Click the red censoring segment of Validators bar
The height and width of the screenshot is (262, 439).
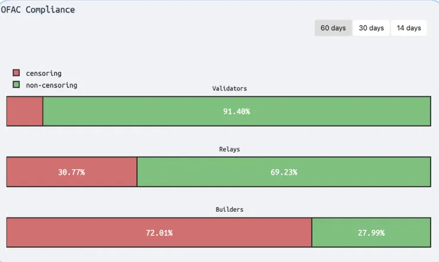tap(24, 111)
